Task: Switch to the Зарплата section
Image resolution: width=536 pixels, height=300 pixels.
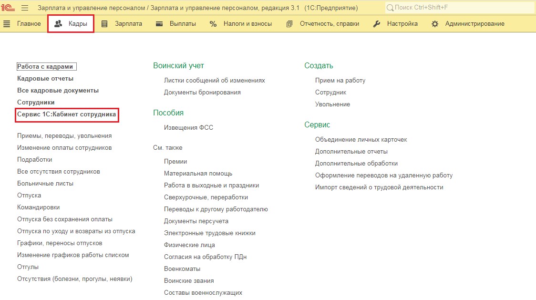Action: pos(128,24)
